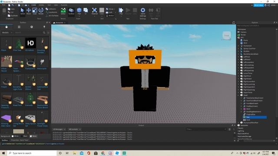This screenshot has width=278, height=156.
Task: Switch to the VIEW ribbon tab
Action: [56, 5]
